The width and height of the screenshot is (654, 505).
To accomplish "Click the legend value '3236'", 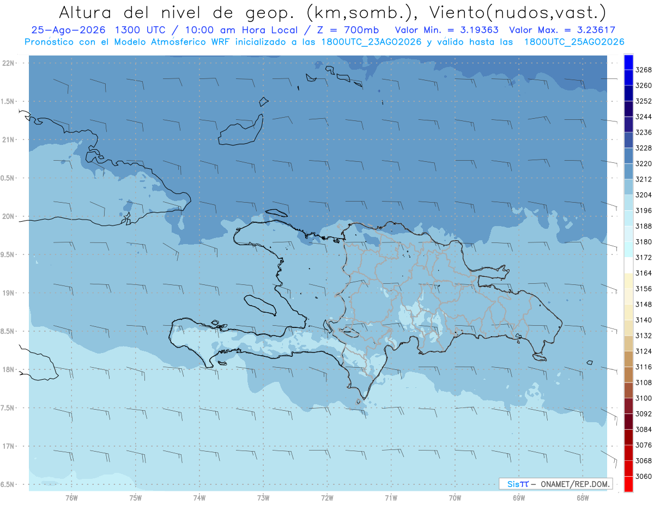I will point(644,132).
